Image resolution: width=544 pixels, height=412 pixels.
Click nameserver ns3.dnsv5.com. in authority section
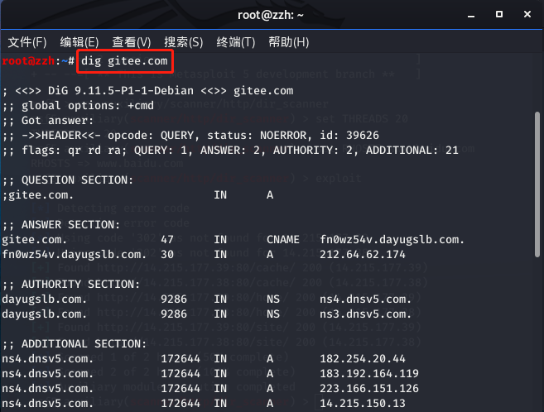pos(366,314)
